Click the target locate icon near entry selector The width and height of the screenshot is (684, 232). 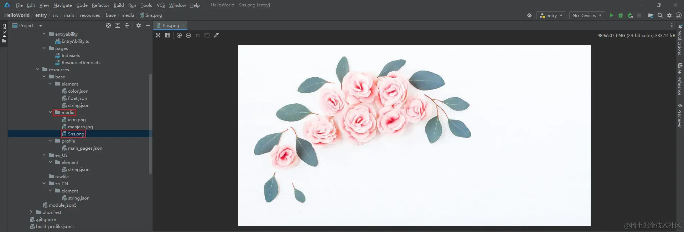(x=529, y=15)
